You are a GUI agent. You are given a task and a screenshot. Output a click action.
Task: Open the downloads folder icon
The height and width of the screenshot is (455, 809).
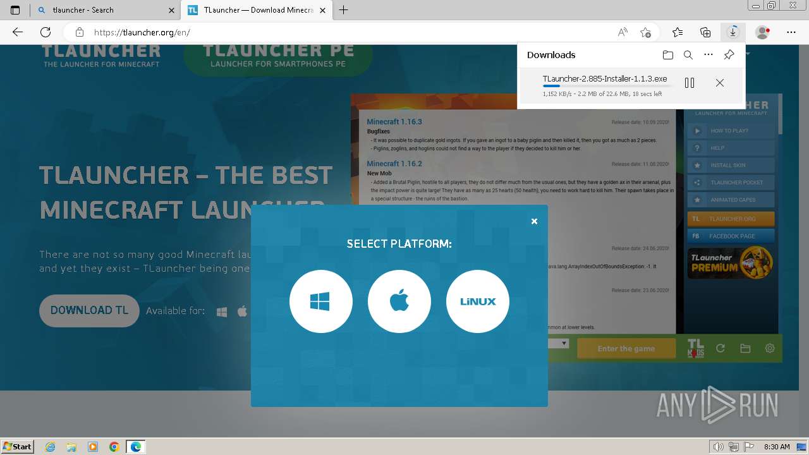click(x=668, y=55)
